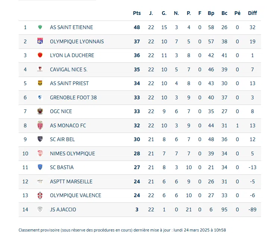Click the Olympique Valence logo
Screen dimensions: 267x236
click(40, 195)
